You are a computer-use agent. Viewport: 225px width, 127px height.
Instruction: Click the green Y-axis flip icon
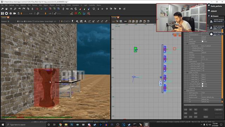click(x=41, y=9)
